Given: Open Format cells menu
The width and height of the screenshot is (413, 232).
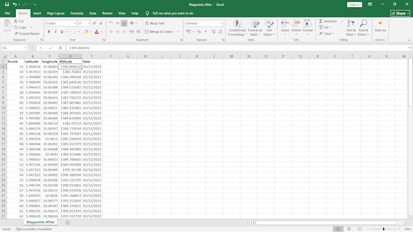Looking at the screenshot, I should (x=307, y=27).
